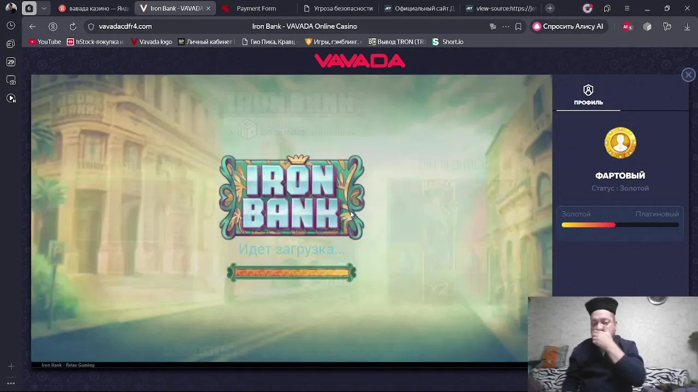
Task: Open the YouTube bookmark
Action: 45,42
